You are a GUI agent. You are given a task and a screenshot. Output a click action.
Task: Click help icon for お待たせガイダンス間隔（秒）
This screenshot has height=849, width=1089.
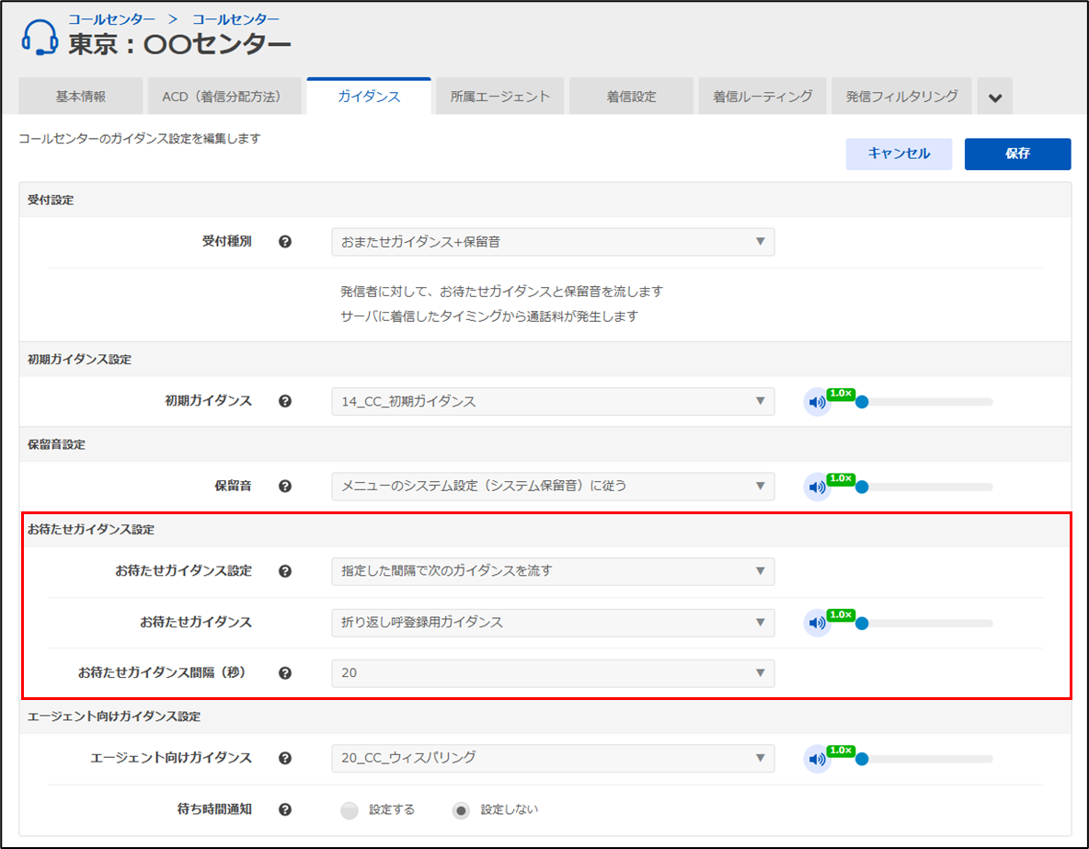(285, 673)
